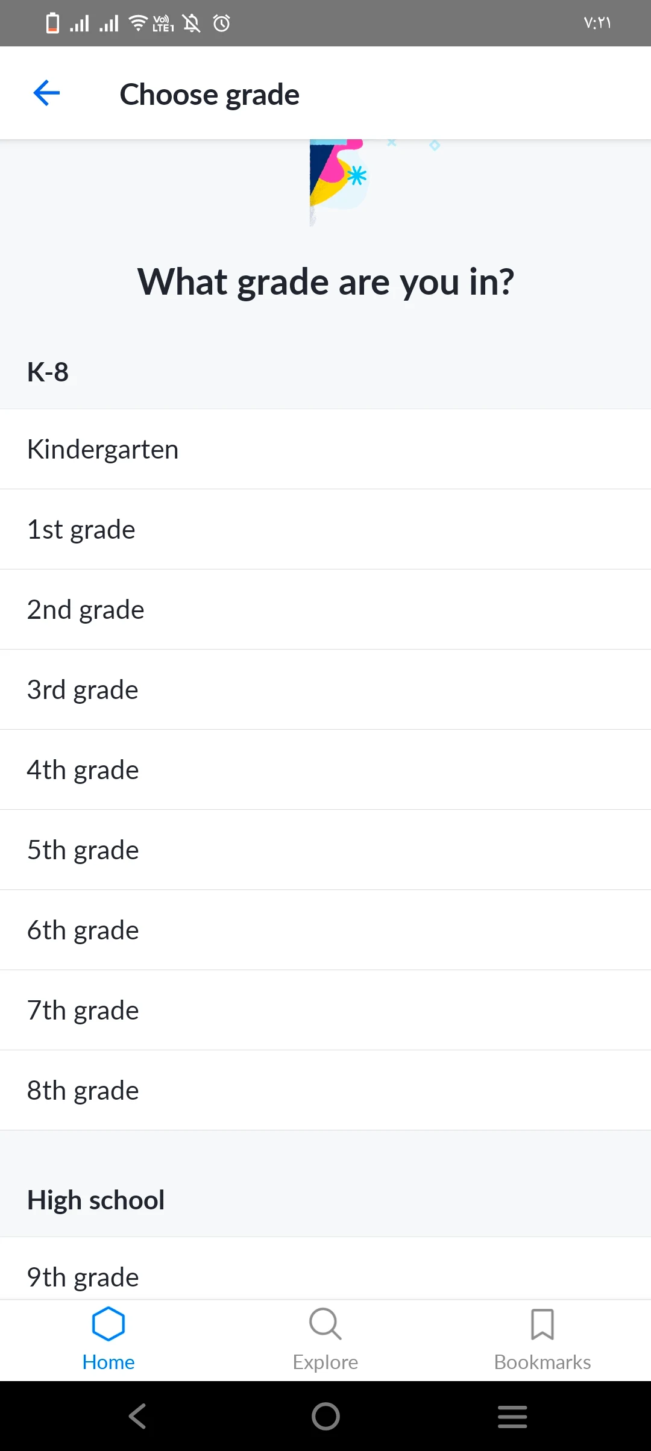Tap the blue back arrow icon
Screen dimensions: 651x1451
pyautogui.click(x=46, y=93)
